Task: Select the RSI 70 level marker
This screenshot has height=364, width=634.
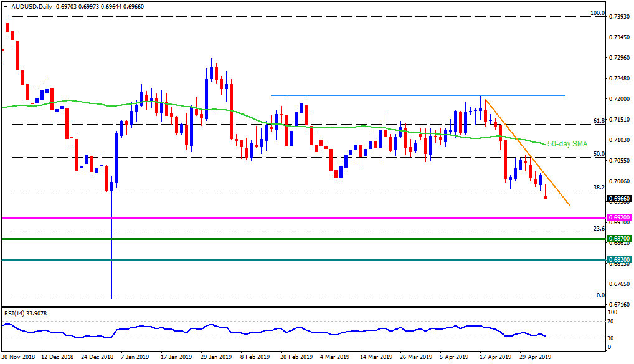Action: pos(610,322)
